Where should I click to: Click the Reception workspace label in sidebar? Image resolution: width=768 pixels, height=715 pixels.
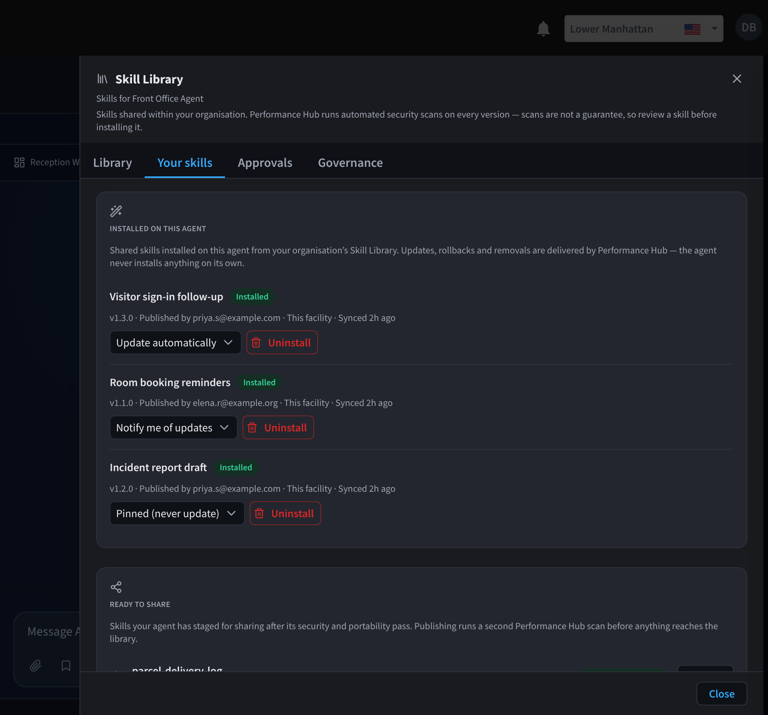coord(55,162)
